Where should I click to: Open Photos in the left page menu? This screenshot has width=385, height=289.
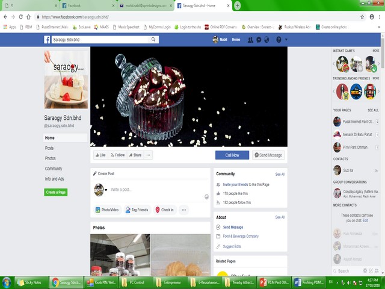click(51, 158)
